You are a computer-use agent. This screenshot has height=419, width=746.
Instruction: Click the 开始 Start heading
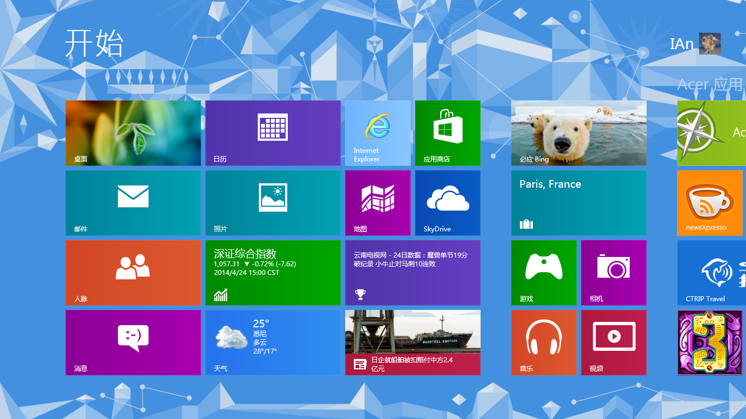(x=94, y=43)
